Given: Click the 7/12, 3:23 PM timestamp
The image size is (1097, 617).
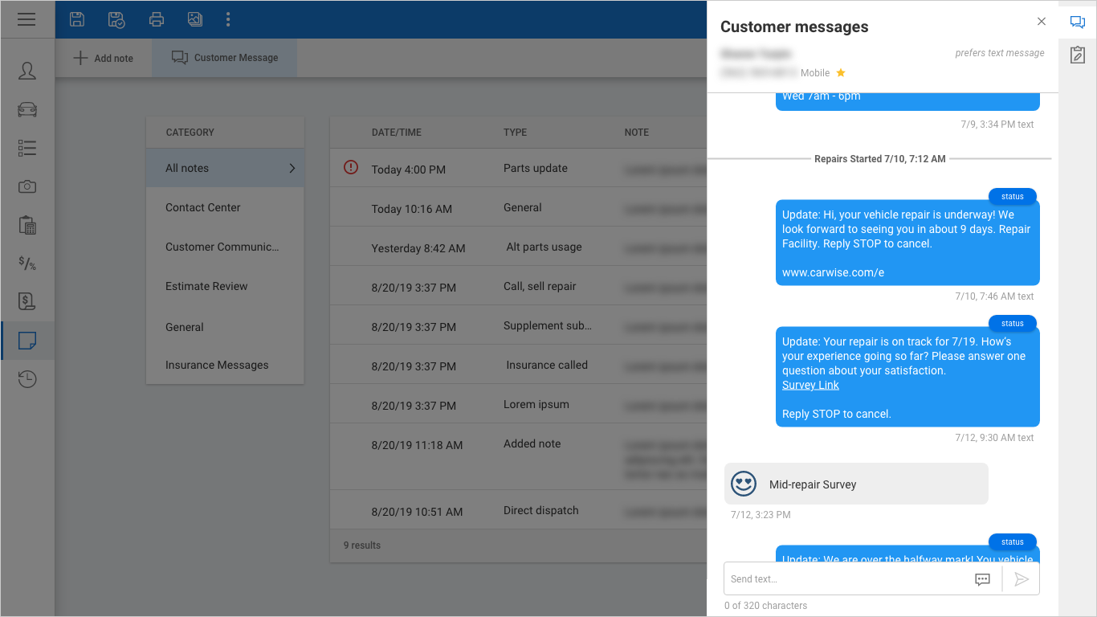Looking at the screenshot, I should [761, 515].
